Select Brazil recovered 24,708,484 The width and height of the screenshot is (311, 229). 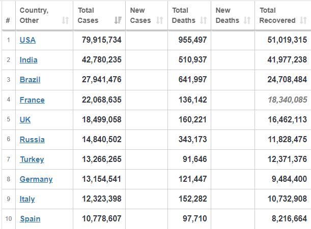[x=287, y=79]
